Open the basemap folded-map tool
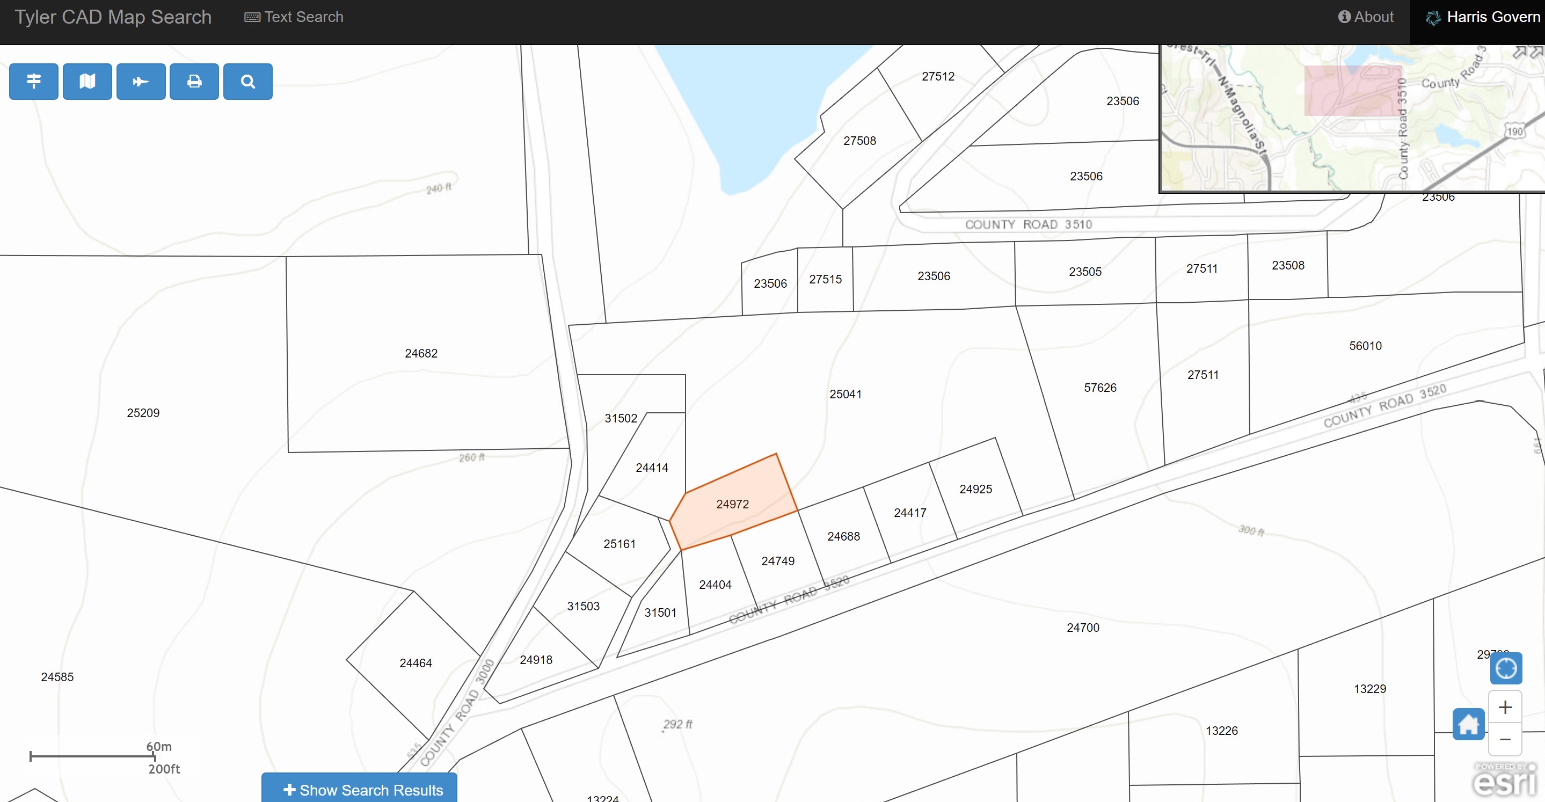This screenshot has height=802, width=1545. click(87, 81)
